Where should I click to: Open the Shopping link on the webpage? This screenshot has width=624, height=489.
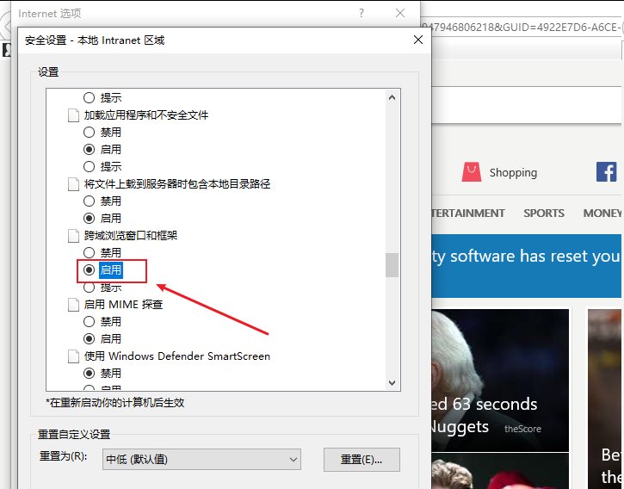pos(513,173)
